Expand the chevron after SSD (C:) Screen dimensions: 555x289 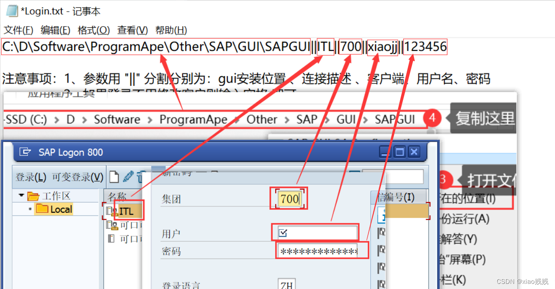(57, 119)
